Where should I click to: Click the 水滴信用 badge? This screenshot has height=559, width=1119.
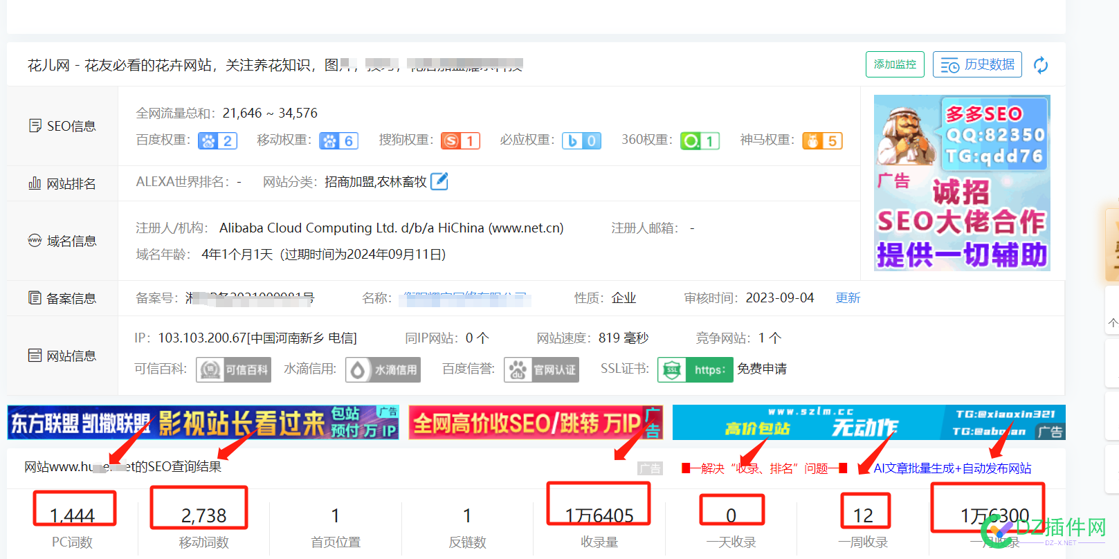383,370
